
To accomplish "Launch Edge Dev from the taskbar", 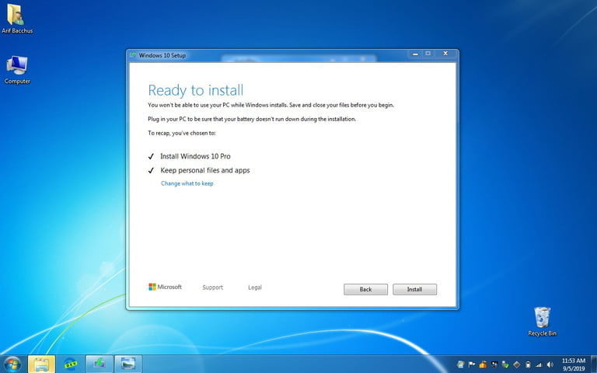I will (71, 364).
